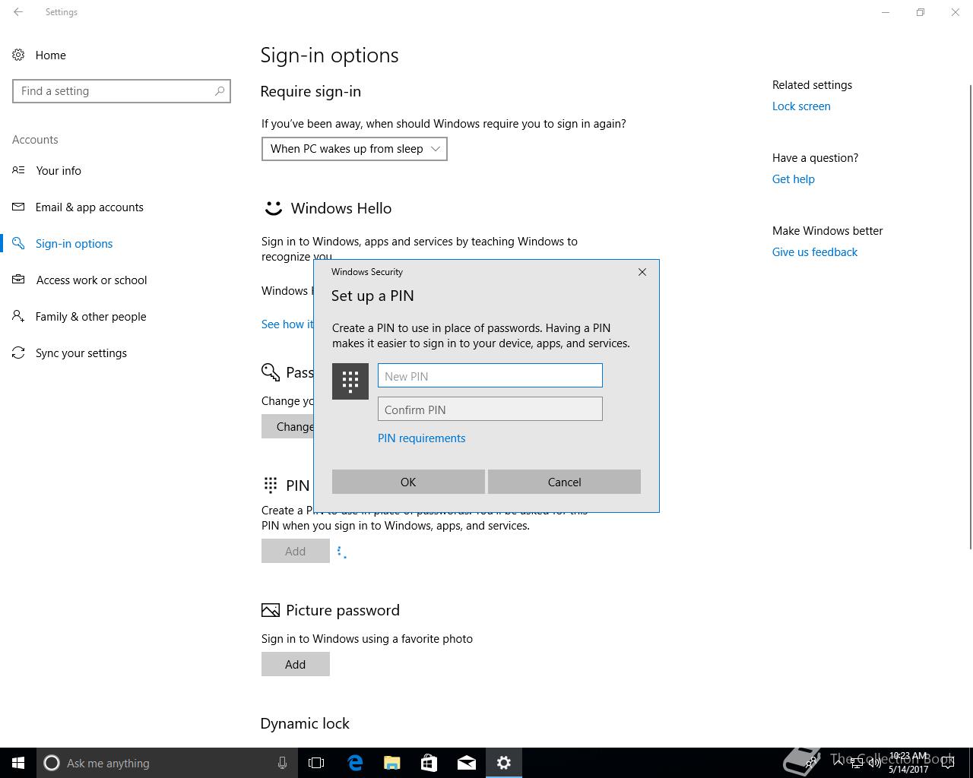This screenshot has height=778, width=973.
Task: Click the Family & other people icon
Action: (18, 316)
